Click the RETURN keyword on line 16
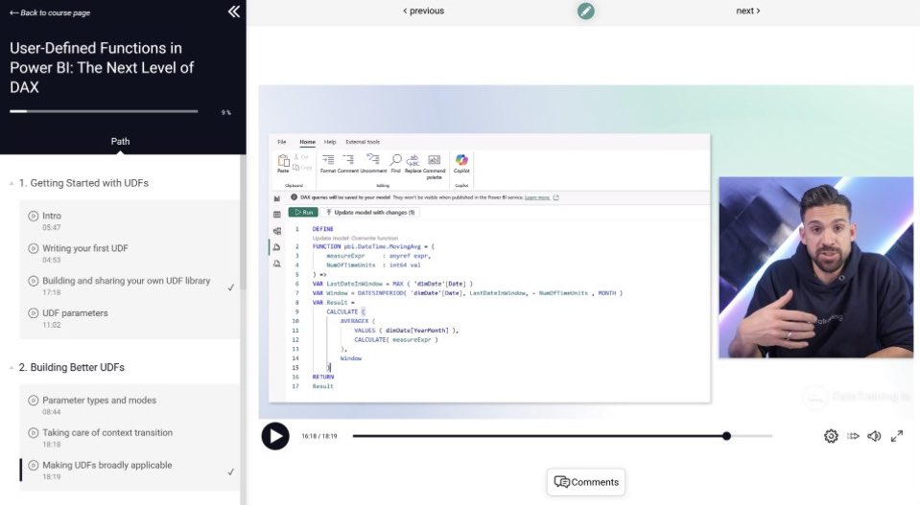920x505 pixels. tap(322, 377)
